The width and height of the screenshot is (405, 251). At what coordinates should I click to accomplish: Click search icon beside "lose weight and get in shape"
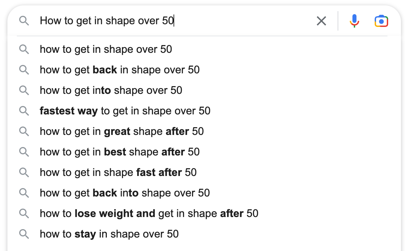24,213
